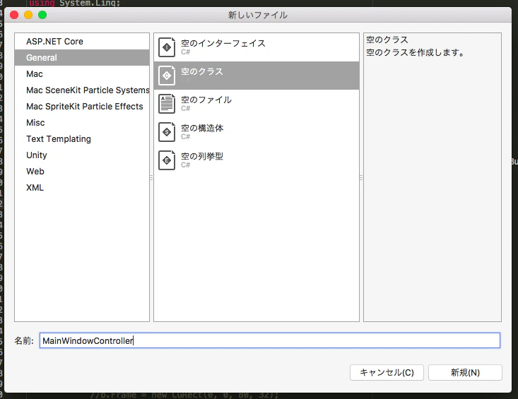Choose the Mac category
This screenshot has width=518, height=399.
point(82,74)
